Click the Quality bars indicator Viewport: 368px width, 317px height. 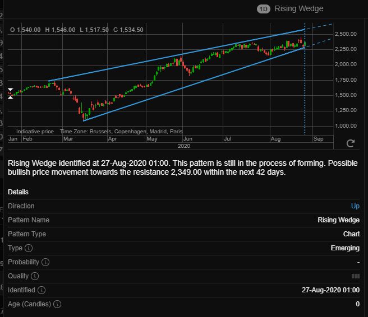[356, 276]
